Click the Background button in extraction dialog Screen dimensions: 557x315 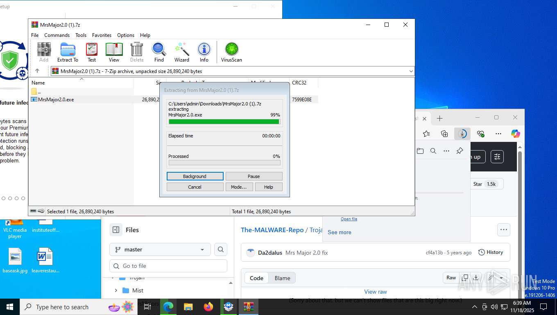coord(195,176)
